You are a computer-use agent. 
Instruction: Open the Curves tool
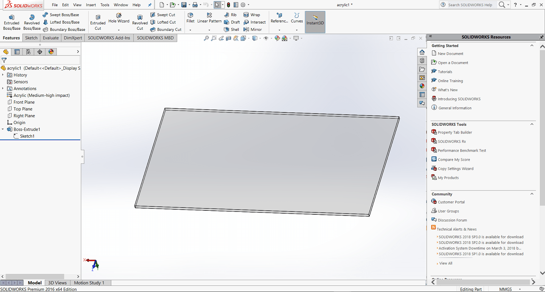click(x=297, y=18)
